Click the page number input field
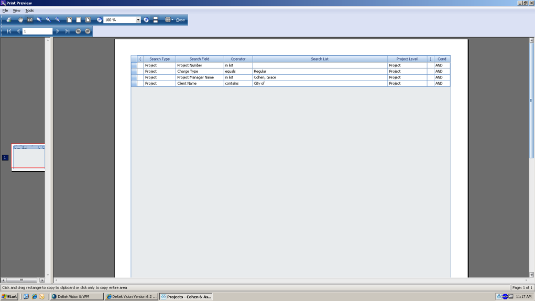The width and height of the screenshot is (535, 301). pyautogui.click(x=37, y=31)
